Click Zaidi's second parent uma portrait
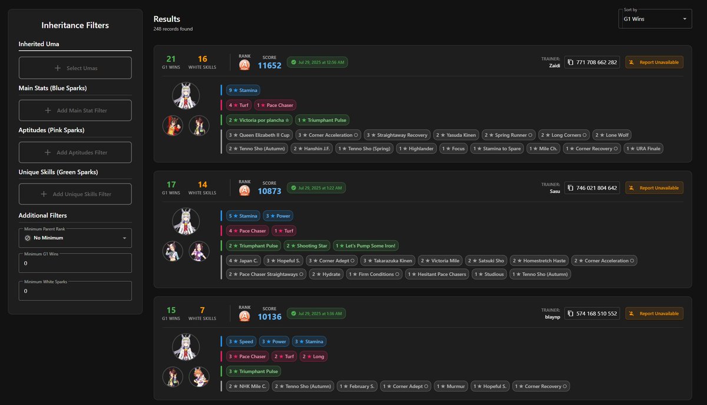The image size is (707, 405). (199, 126)
